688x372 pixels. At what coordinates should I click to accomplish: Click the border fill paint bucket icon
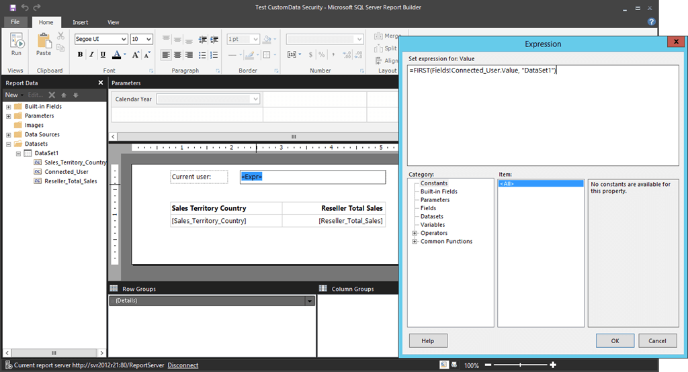point(267,40)
